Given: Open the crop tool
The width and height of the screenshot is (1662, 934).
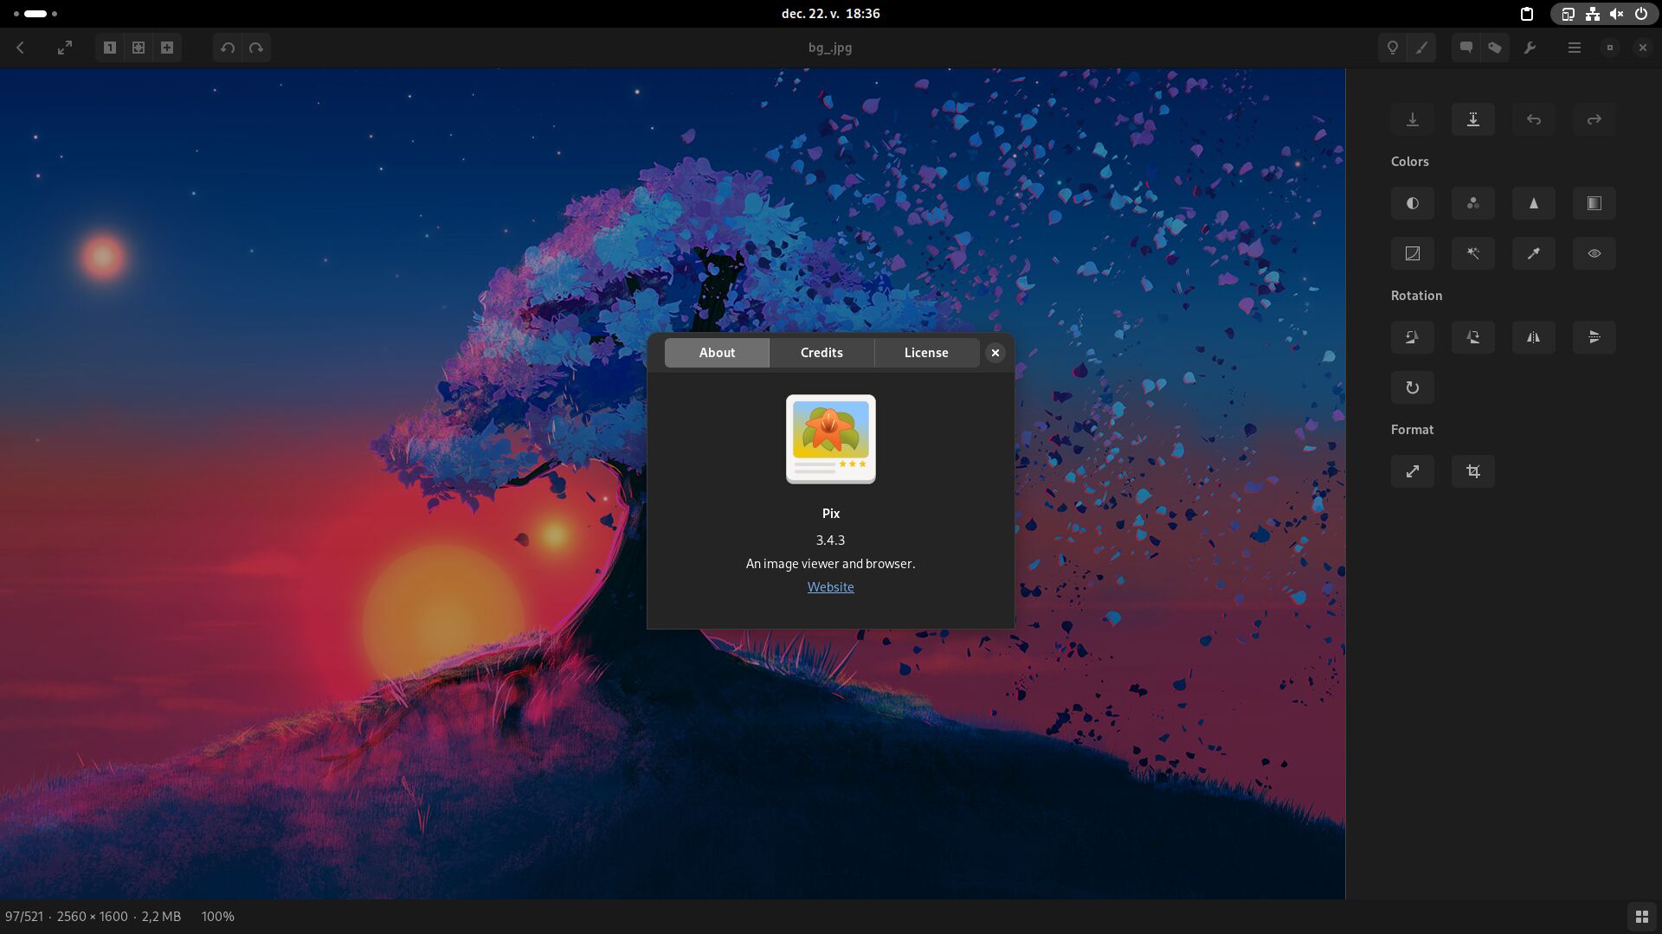Looking at the screenshot, I should (1473, 471).
